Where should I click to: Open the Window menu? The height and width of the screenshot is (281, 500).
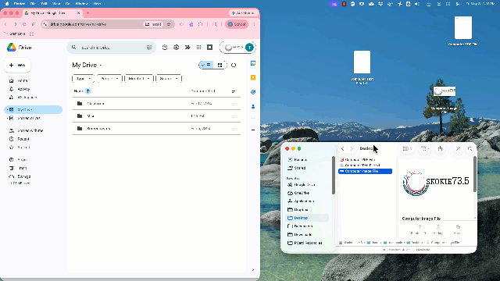pos(81,3)
